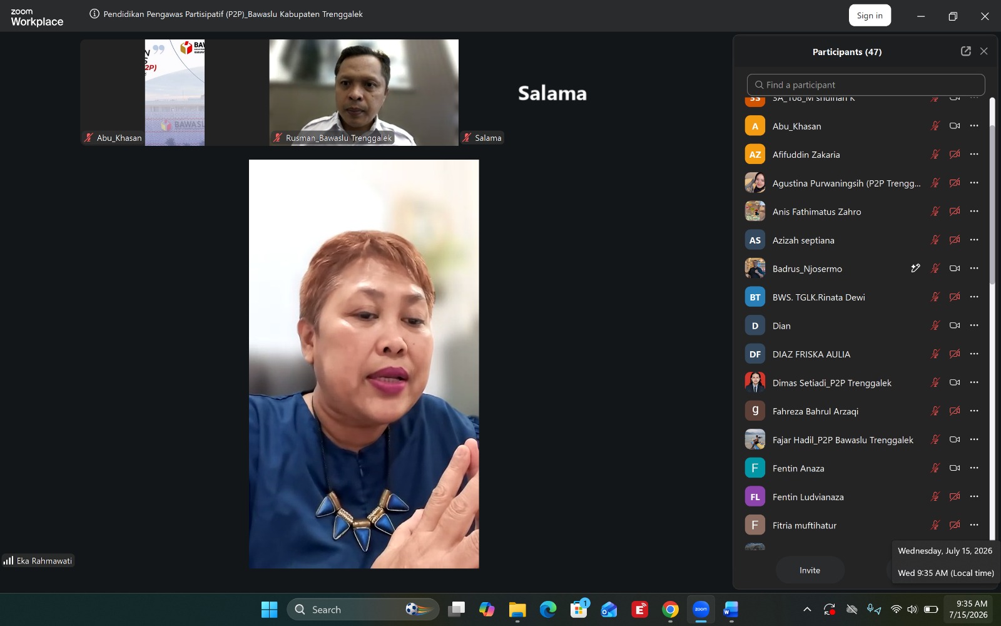Toggle Fentin Anaza's muted microphone
1001x626 pixels.
click(935, 468)
